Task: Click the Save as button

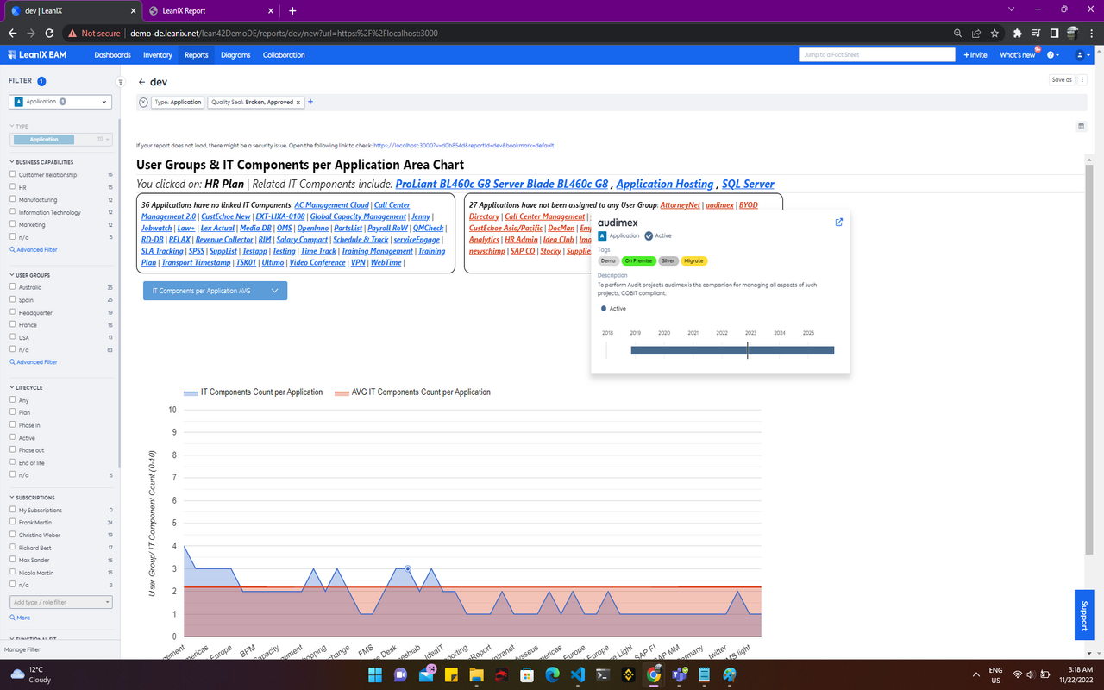Action: pos(1062,79)
